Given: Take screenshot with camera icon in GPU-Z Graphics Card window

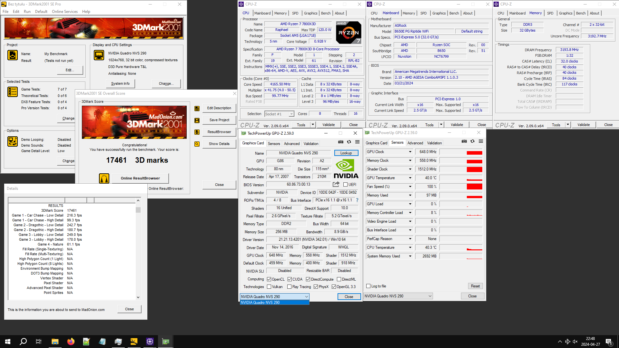Looking at the screenshot, I should click(x=341, y=142).
